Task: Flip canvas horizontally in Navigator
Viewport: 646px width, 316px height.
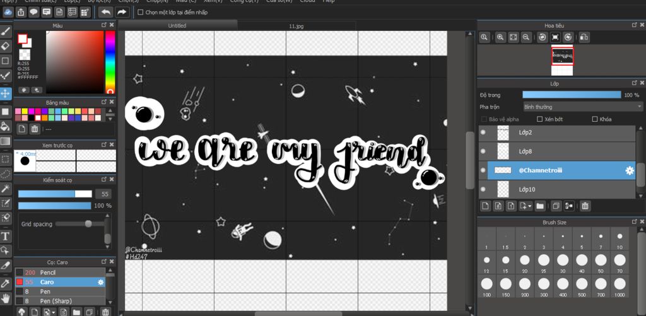Action: click(584, 37)
